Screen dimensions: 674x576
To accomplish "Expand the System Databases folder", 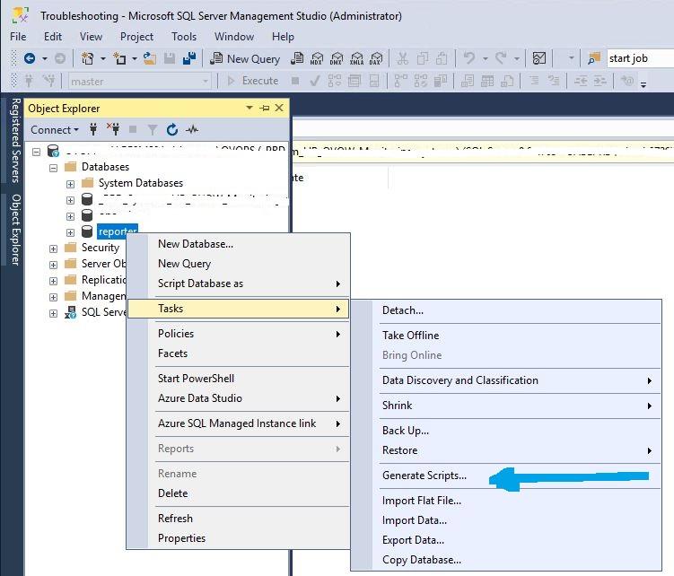I will coord(71,184).
